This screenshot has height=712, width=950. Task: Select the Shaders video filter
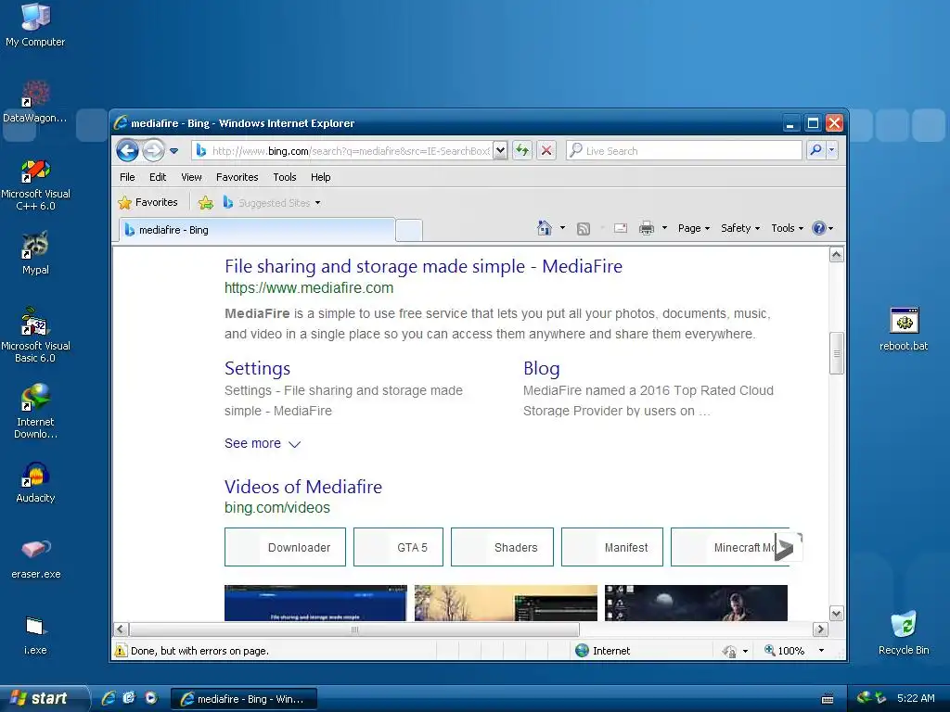(502, 547)
